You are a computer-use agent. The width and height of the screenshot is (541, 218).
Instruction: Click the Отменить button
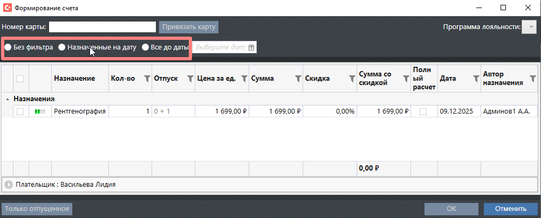coord(511,209)
